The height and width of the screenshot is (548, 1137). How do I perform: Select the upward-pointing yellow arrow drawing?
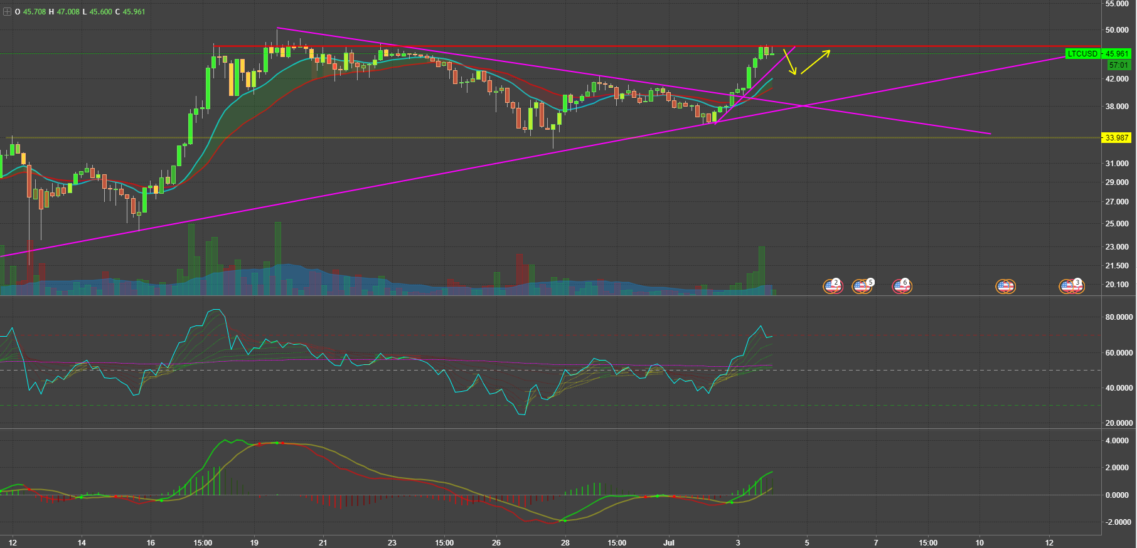[815, 62]
